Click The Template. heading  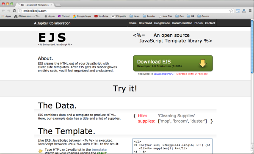(x=66, y=131)
